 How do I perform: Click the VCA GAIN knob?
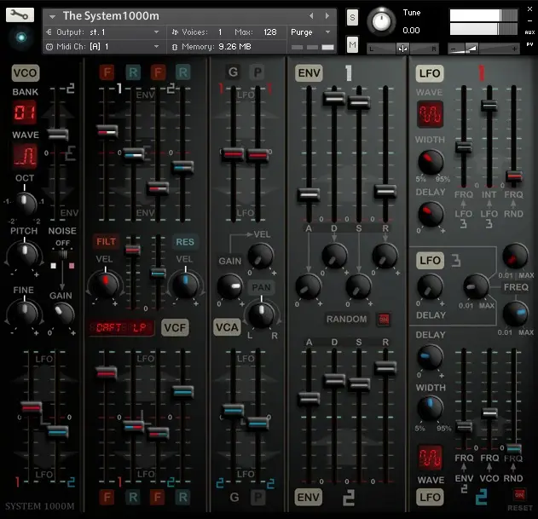pos(230,286)
